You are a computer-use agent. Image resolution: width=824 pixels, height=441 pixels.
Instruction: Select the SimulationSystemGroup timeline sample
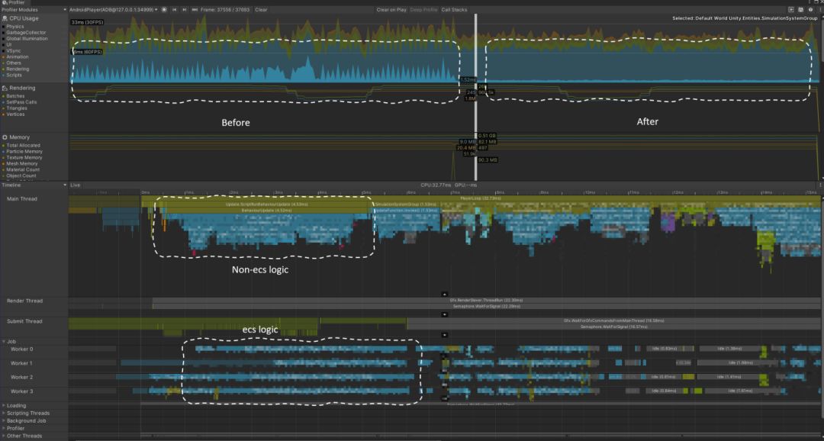[x=406, y=204]
